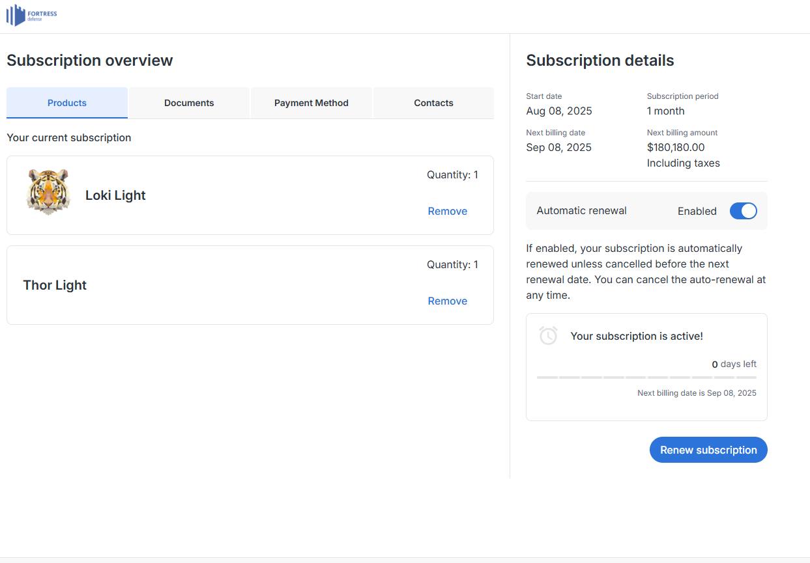Click the $180,180.00 next billing amount
810x563 pixels.
click(x=675, y=147)
